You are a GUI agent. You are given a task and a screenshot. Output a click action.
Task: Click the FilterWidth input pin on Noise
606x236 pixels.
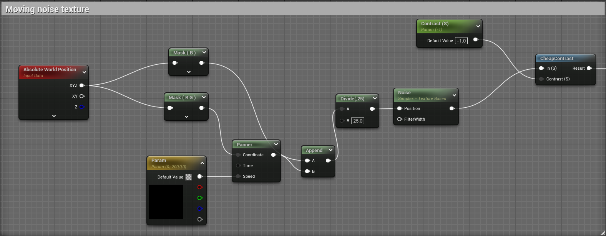coord(400,119)
